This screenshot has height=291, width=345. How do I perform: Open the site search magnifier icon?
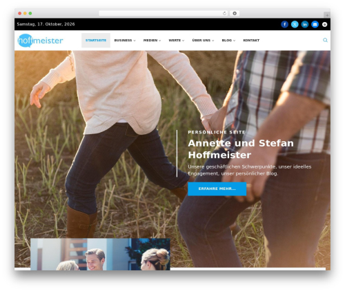325,40
